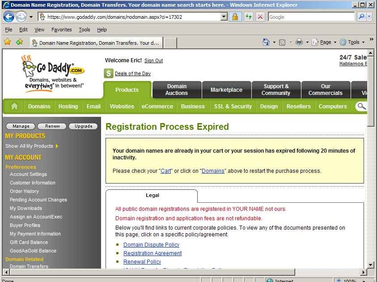Image resolution: width=377 pixels, height=282 pixels.
Task: Open the Tools menu in menu bar
Action: [85, 30]
